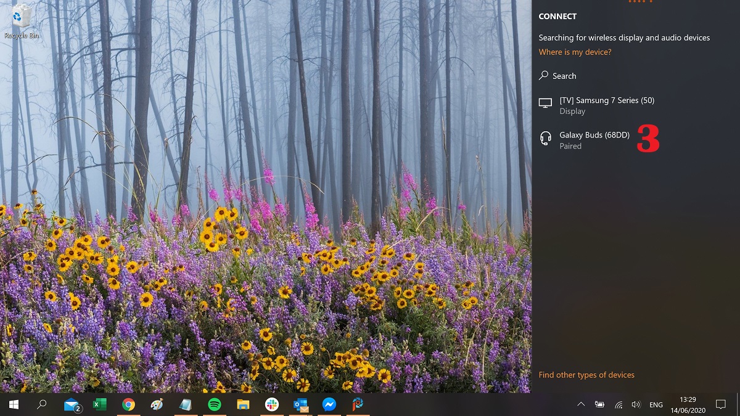Click the Search magnifier in Connect panel
This screenshot has height=416, width=740.
click(x=543, y=75)
